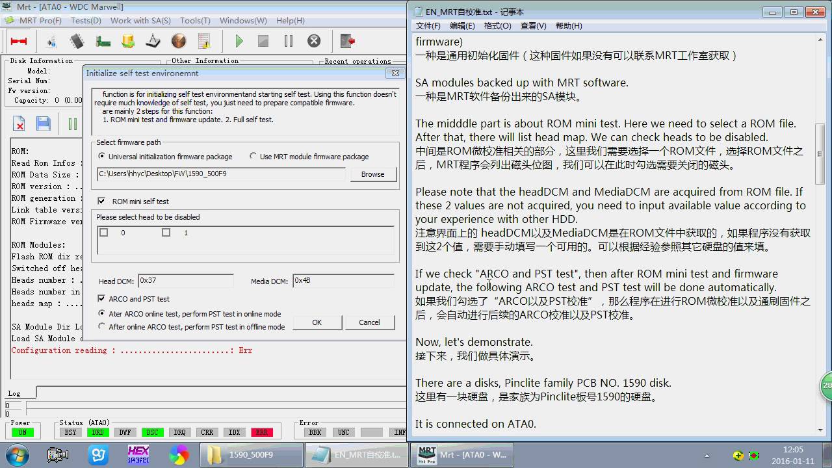This screenshot has width=832, height=468.
Task: Switch to EN_MRT Notepad taskbar item
Action: tap(356, 455)
